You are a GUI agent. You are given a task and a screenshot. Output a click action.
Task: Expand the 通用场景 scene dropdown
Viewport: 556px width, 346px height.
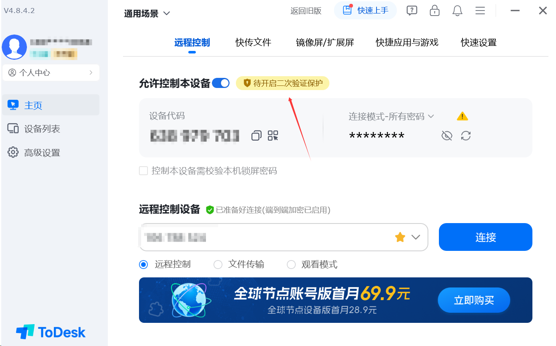[x=147, y=13]
